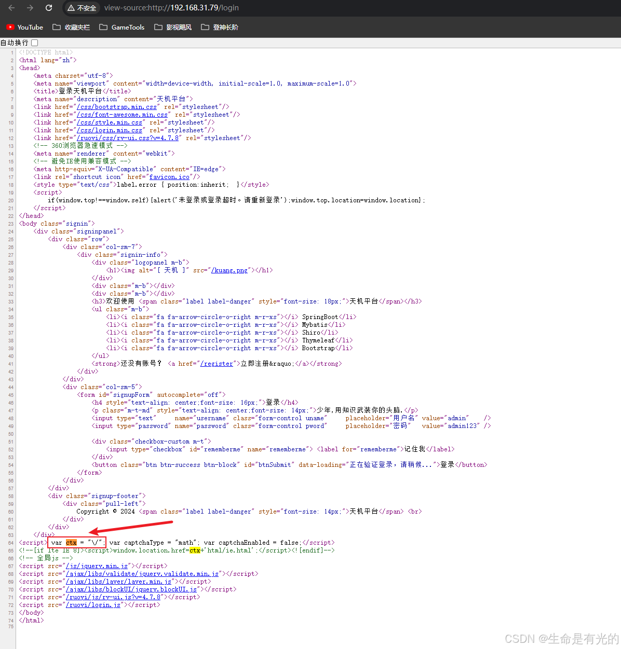The image size is (621, 649).
Task: Open the 登神长阶 bookmark folder
Action: pos(220,27)
